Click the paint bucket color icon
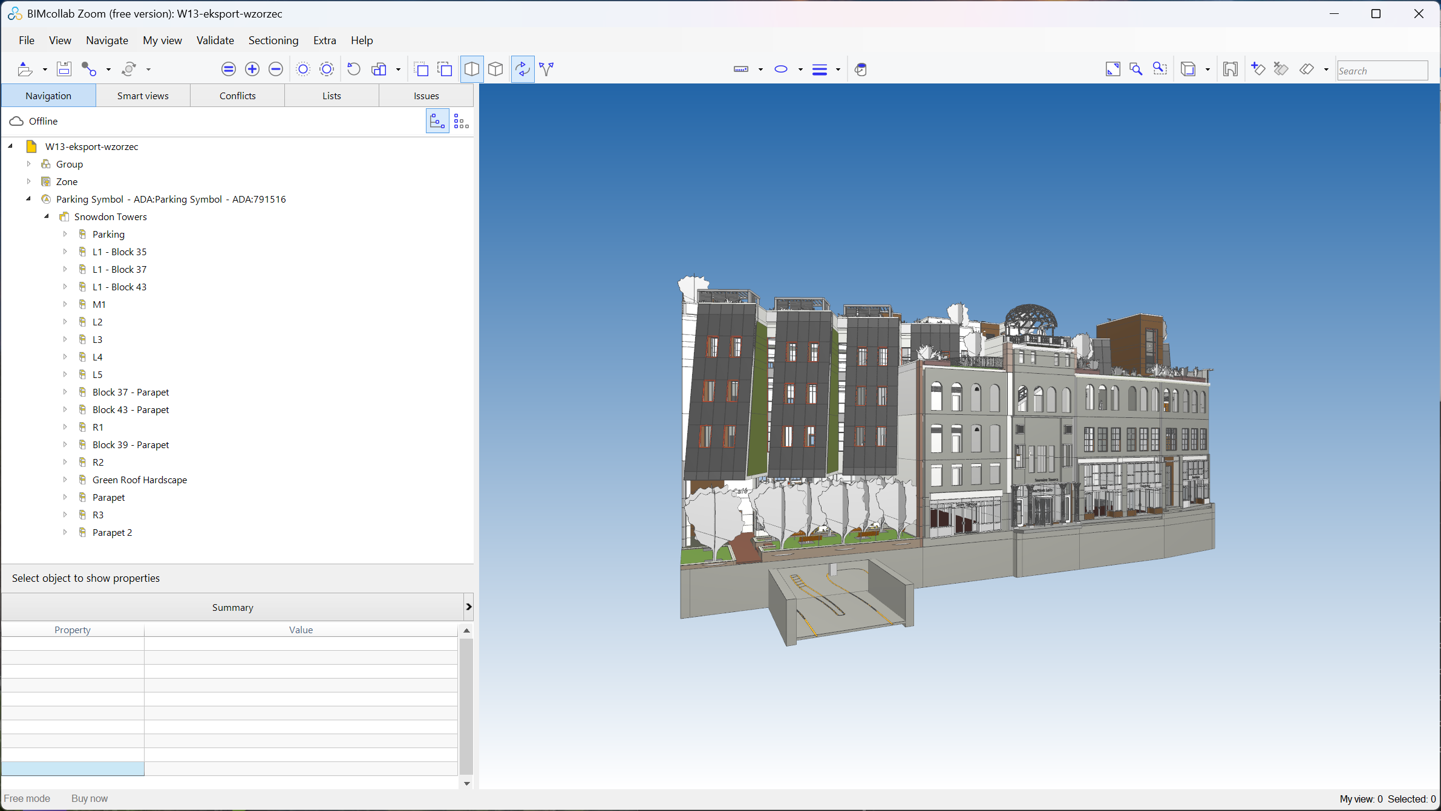The image size is (1441, 811). [861, 70]
